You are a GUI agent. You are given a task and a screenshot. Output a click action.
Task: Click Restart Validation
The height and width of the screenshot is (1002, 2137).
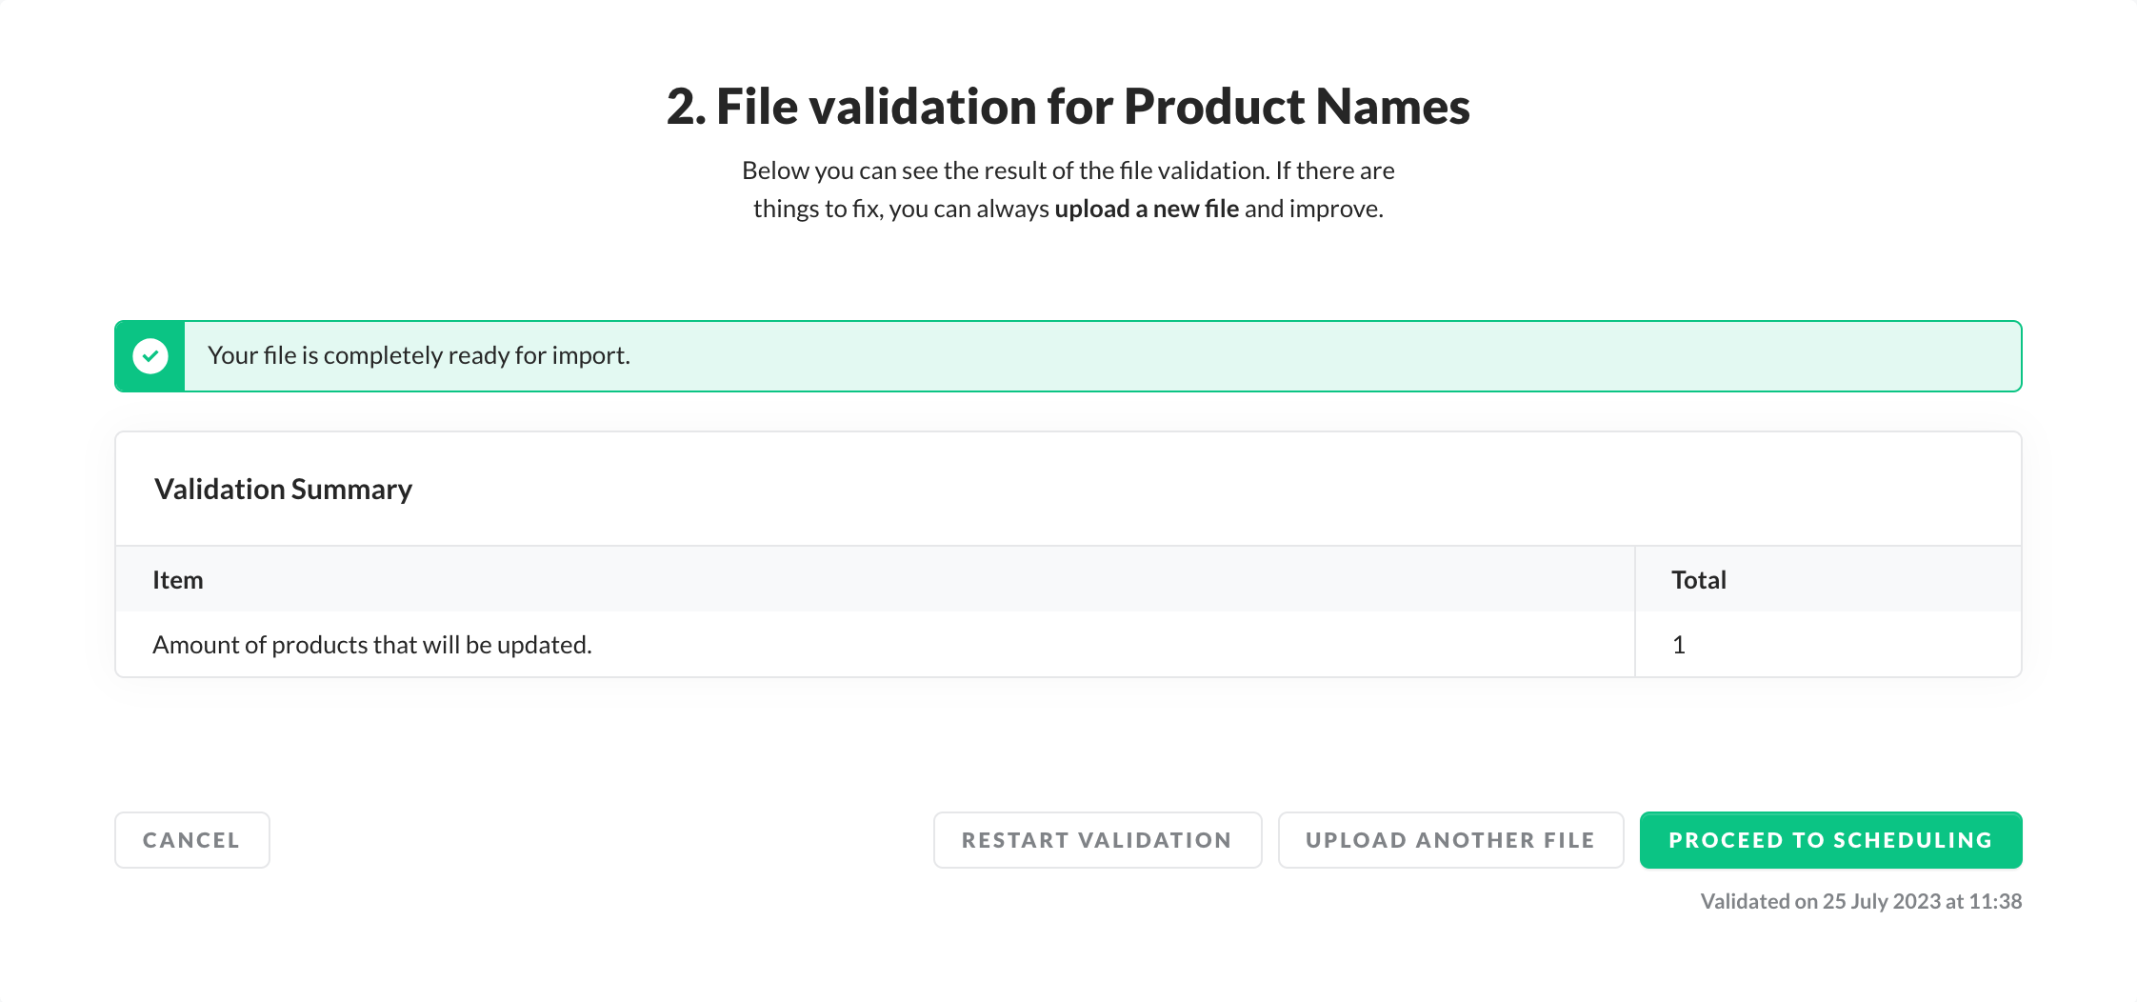(x=1097, y=840)
